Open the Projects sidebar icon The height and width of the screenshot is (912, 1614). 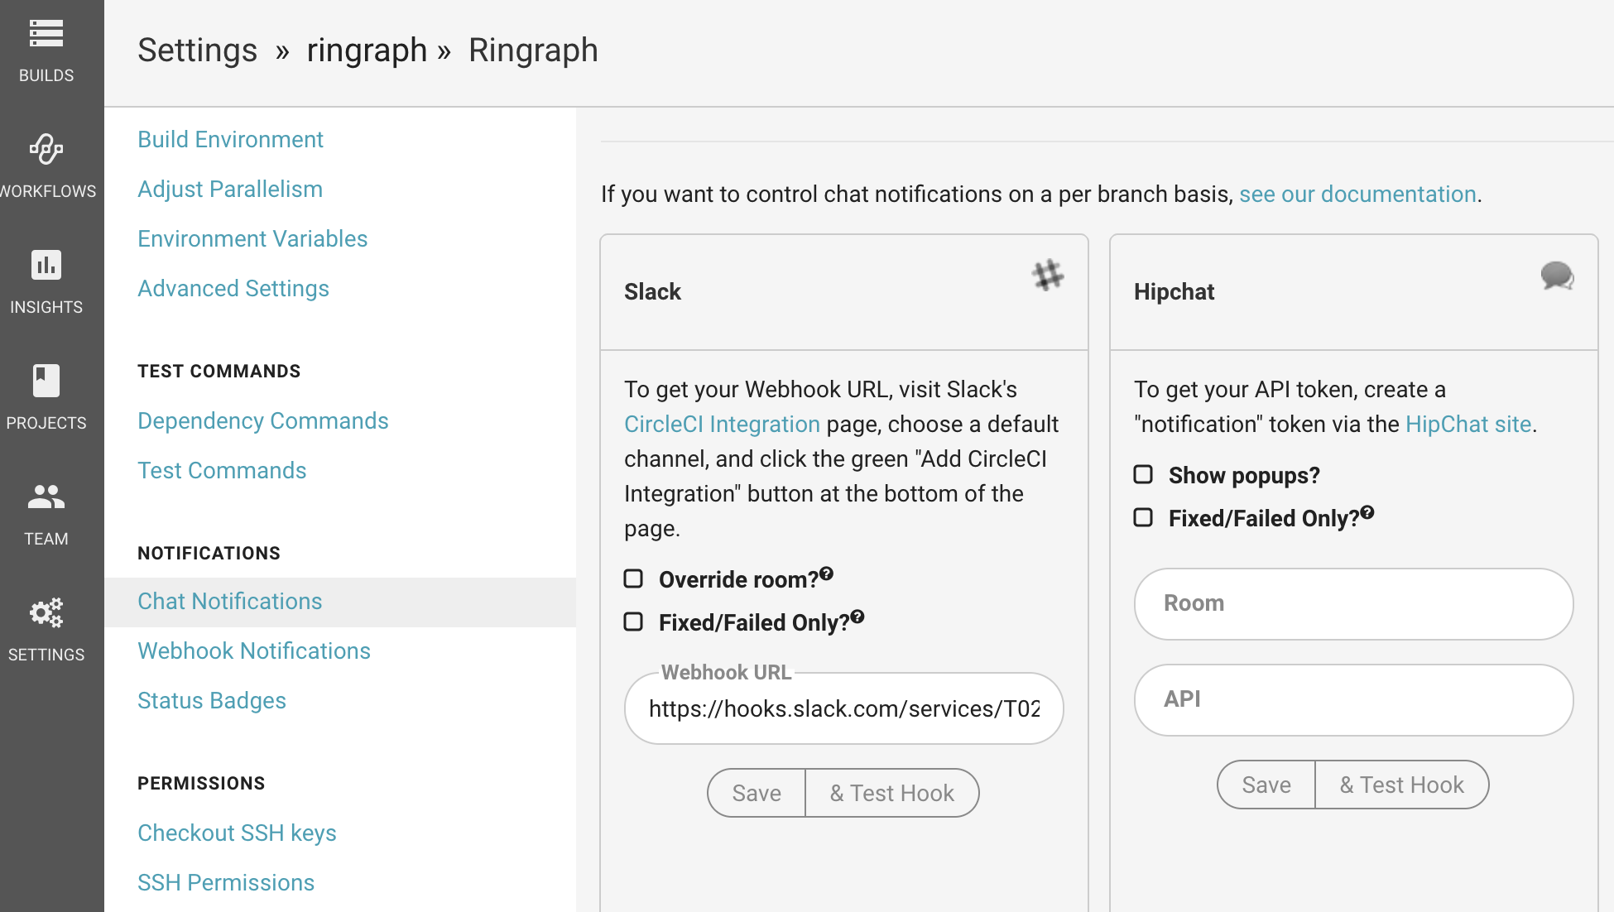(46, 381)
